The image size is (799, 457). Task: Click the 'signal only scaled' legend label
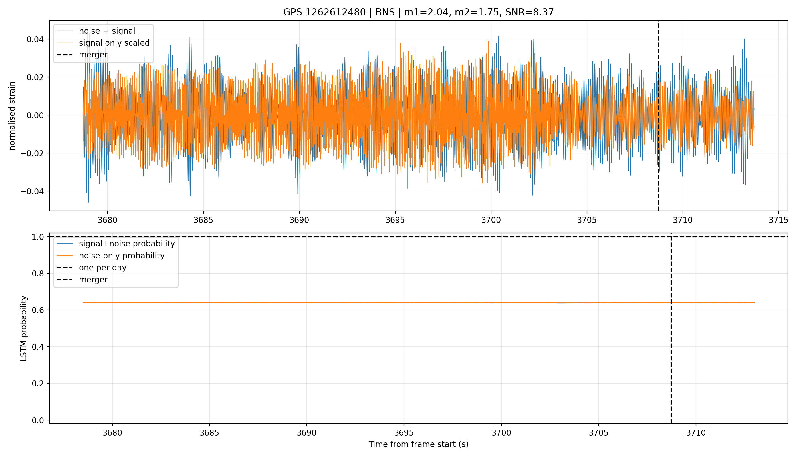[114, 43]
